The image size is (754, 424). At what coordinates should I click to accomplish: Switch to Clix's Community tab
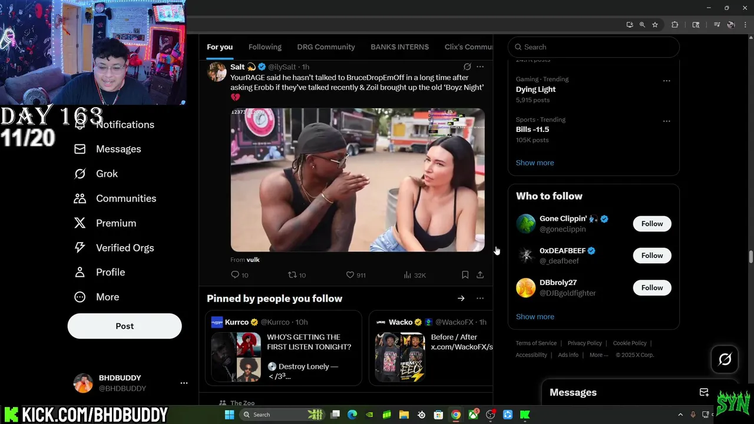pos(469,47)
